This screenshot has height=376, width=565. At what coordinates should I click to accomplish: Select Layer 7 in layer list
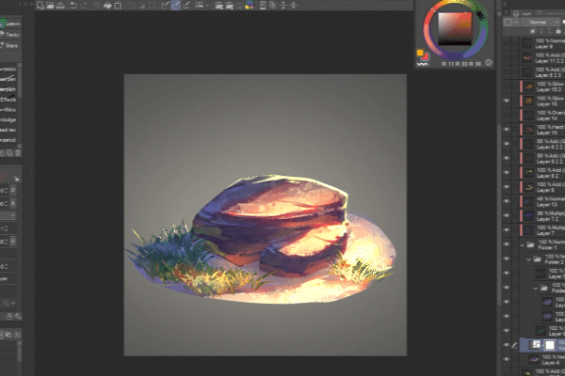pyautogui.click(x=541, y=230)
